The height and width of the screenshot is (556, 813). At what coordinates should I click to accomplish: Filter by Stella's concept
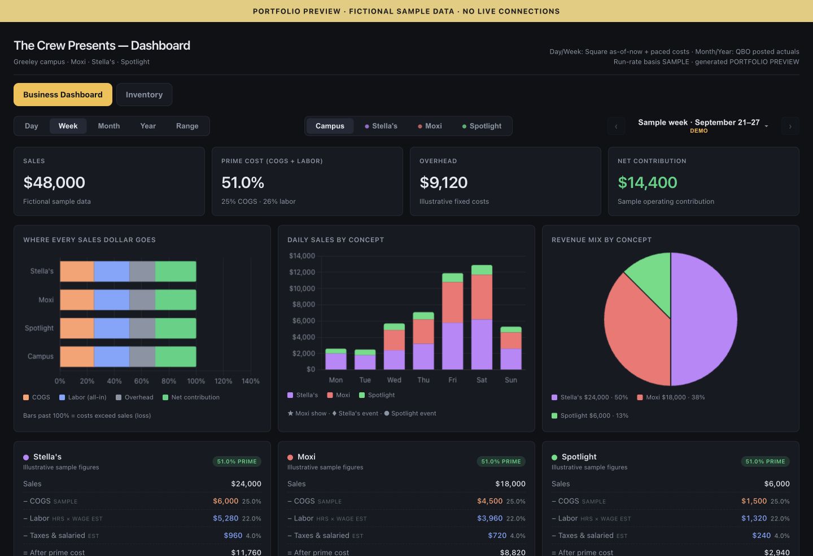[x=381, y=126]
